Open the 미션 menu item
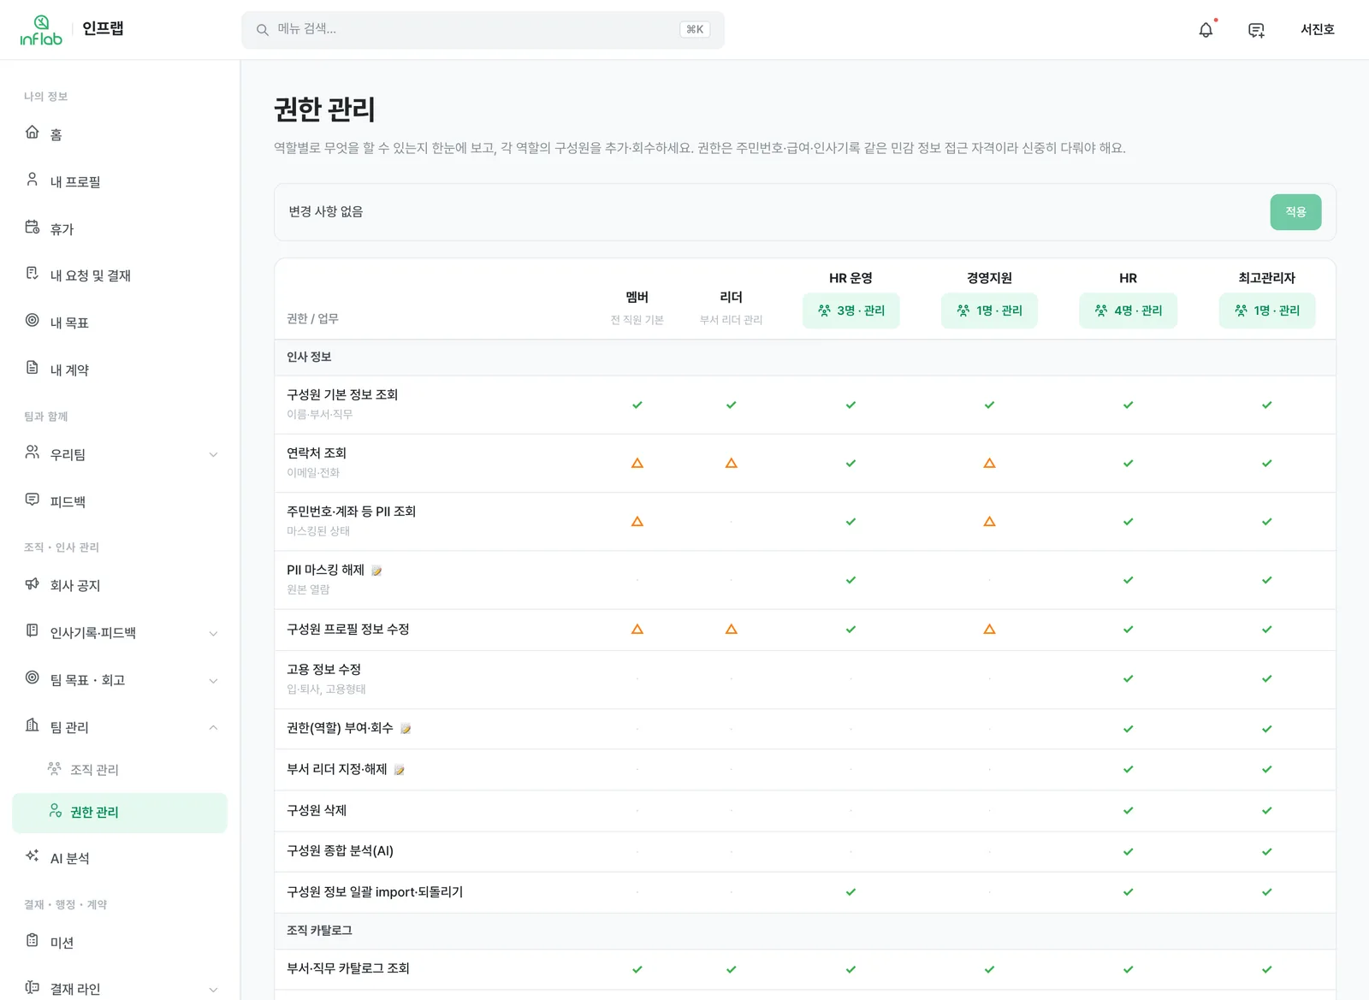The image size is (1369, 1000). [120, 942]
